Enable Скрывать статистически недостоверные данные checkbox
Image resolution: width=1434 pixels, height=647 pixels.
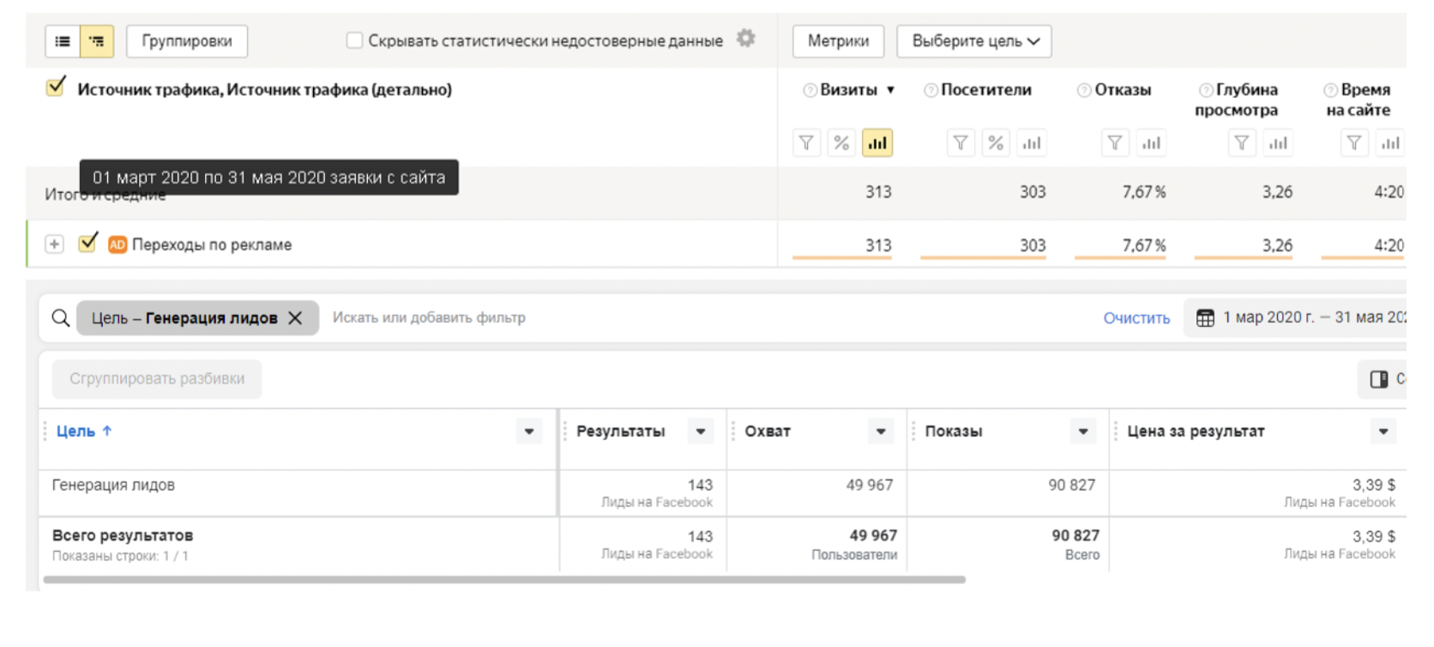(354, 40)
